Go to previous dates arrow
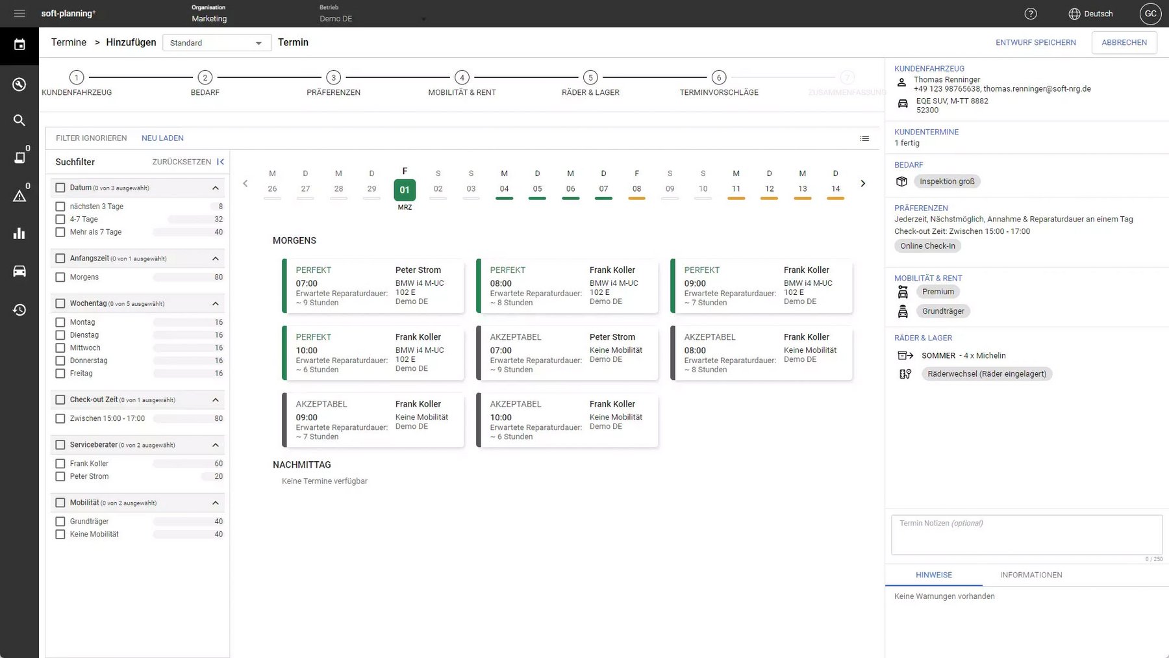This screenshot has width=1169, height=658. (x=245, y=183)
